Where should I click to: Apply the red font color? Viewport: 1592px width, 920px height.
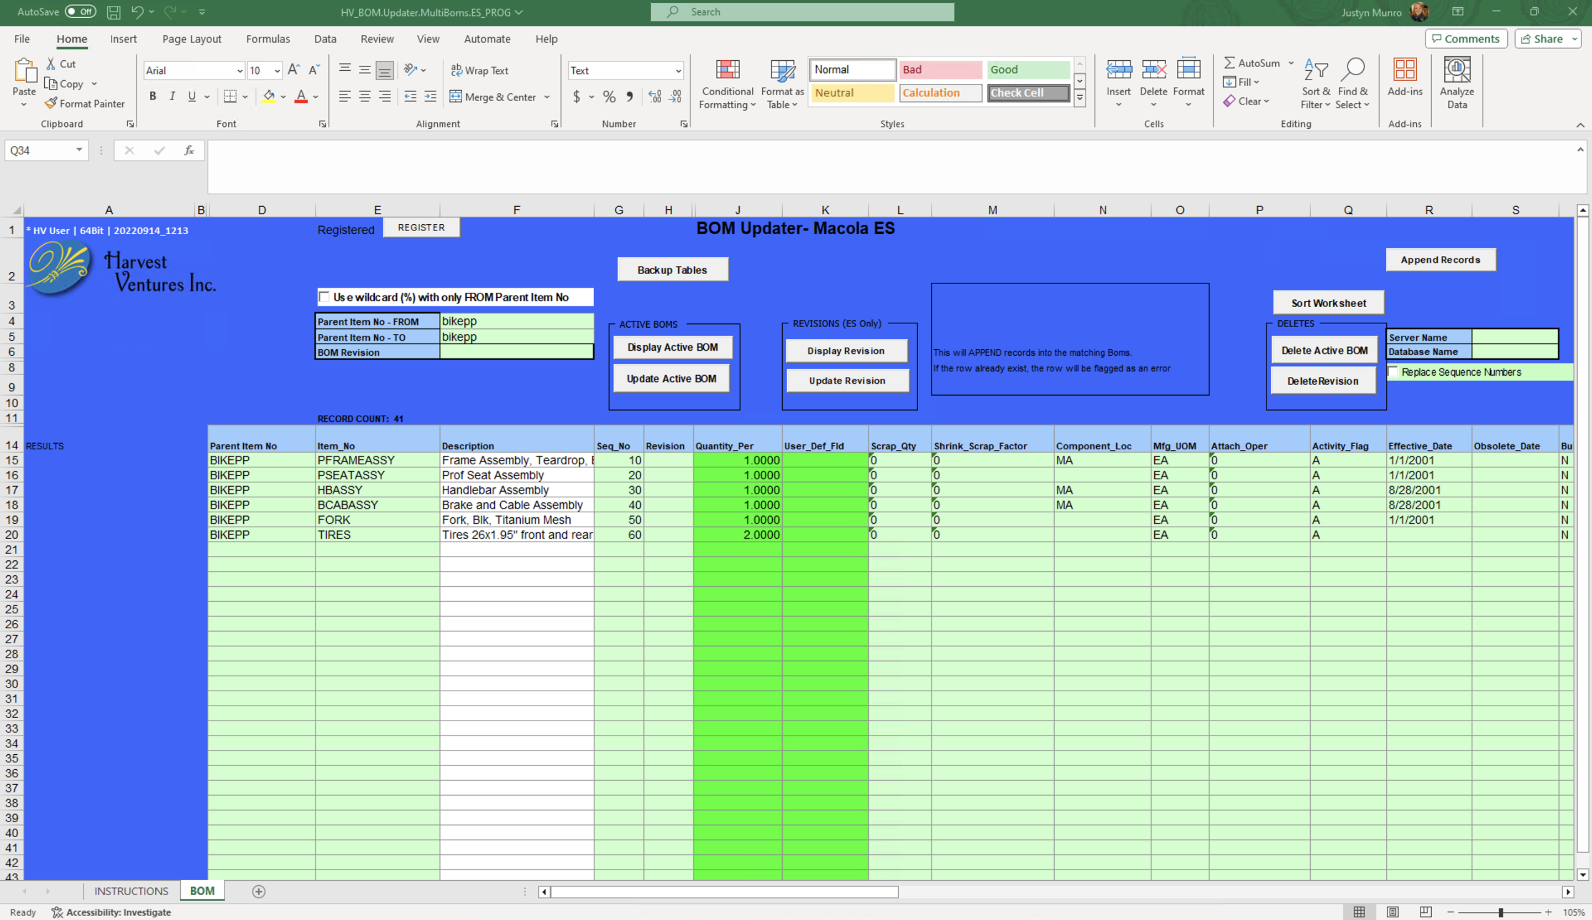click(x=301, y=96)
